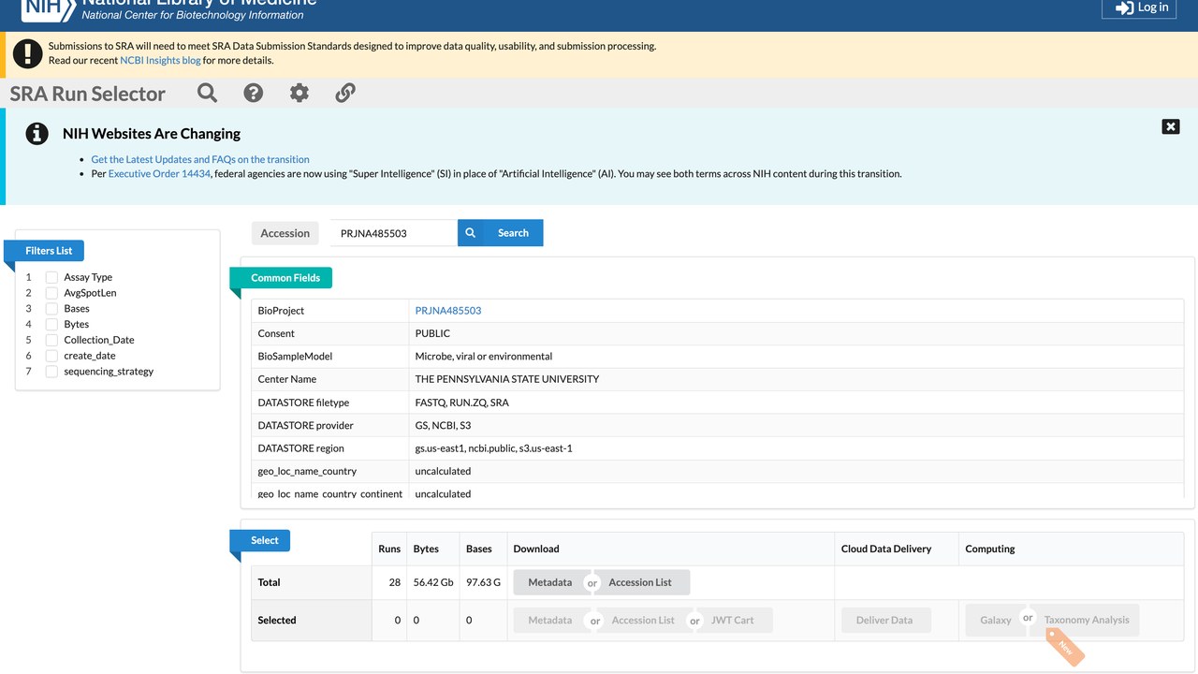Open the NCBI Insights blog link
This screenshot has height=674, width=1198.
160,60
